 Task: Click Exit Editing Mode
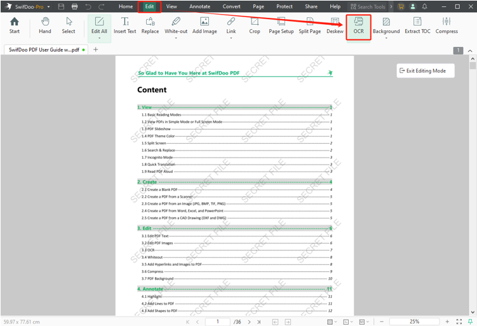click(x=426, y=71)
